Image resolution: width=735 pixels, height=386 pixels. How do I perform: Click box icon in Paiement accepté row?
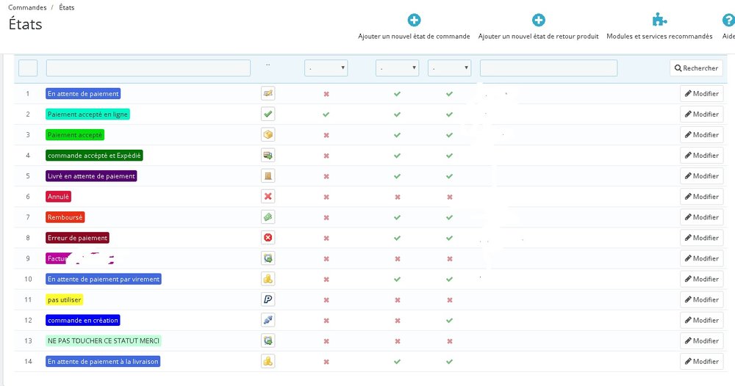268,135
